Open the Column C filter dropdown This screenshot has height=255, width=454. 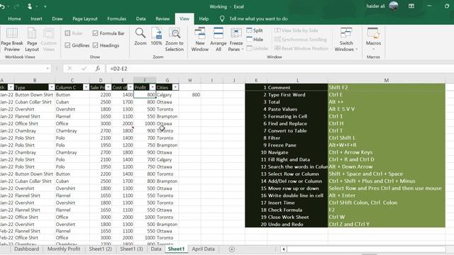(x=86, y=87)
